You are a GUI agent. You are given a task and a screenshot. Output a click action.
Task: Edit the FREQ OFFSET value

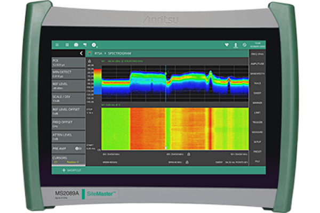click(68, 124)
